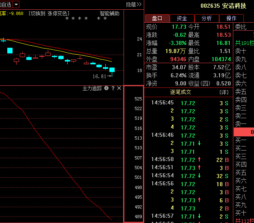The height and width of the screenshot is (223, 254).
Task: Click the 买一 order book row
Action: (241, 140)
